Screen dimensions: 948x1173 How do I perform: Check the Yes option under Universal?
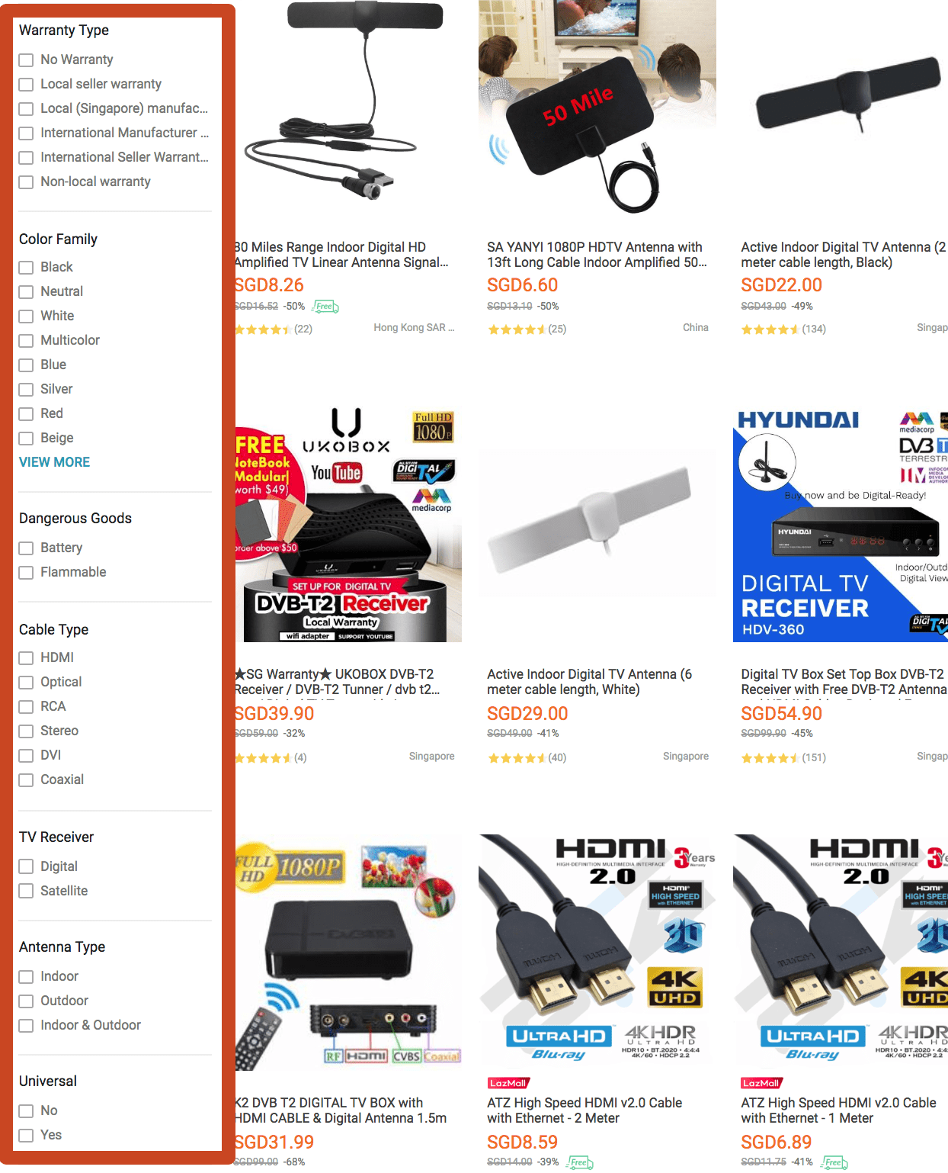coord(26,1135)
